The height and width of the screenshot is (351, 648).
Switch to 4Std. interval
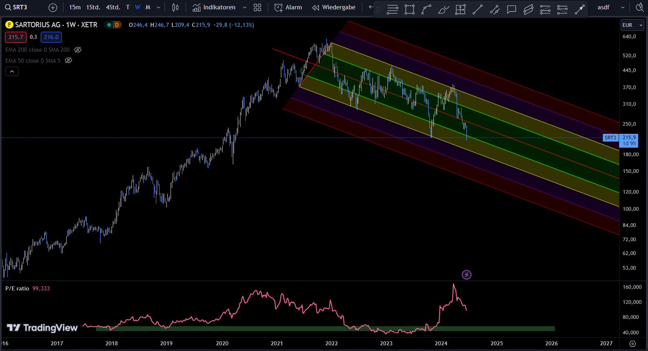[x=113, y=7]
